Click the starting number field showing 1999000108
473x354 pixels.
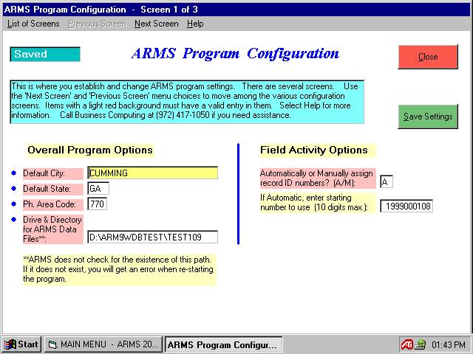click(x=406, y=206)
